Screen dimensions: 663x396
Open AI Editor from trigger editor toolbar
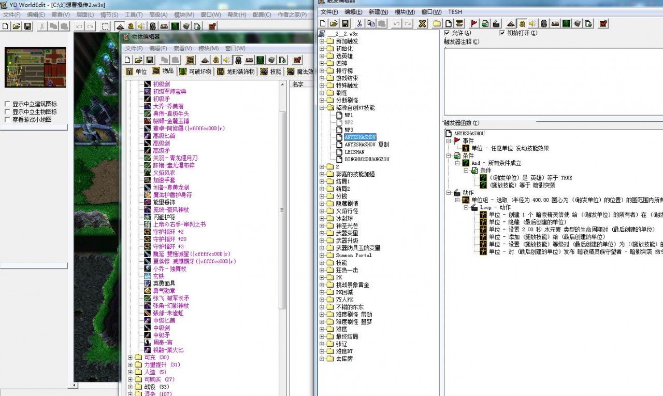[566, 23]
